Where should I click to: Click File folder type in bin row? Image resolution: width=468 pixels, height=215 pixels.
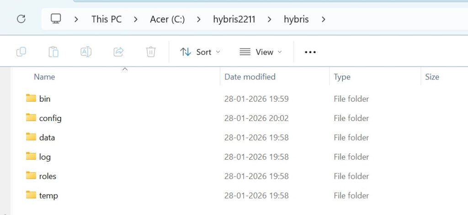(x=351, y=99)
